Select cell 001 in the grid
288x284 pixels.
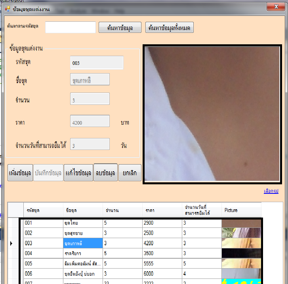[43, 223]
